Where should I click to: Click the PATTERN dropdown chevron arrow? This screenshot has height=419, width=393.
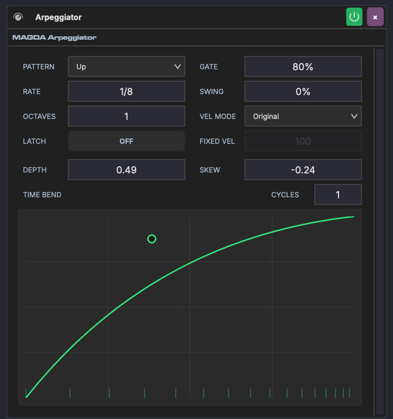tap(177, 66)
